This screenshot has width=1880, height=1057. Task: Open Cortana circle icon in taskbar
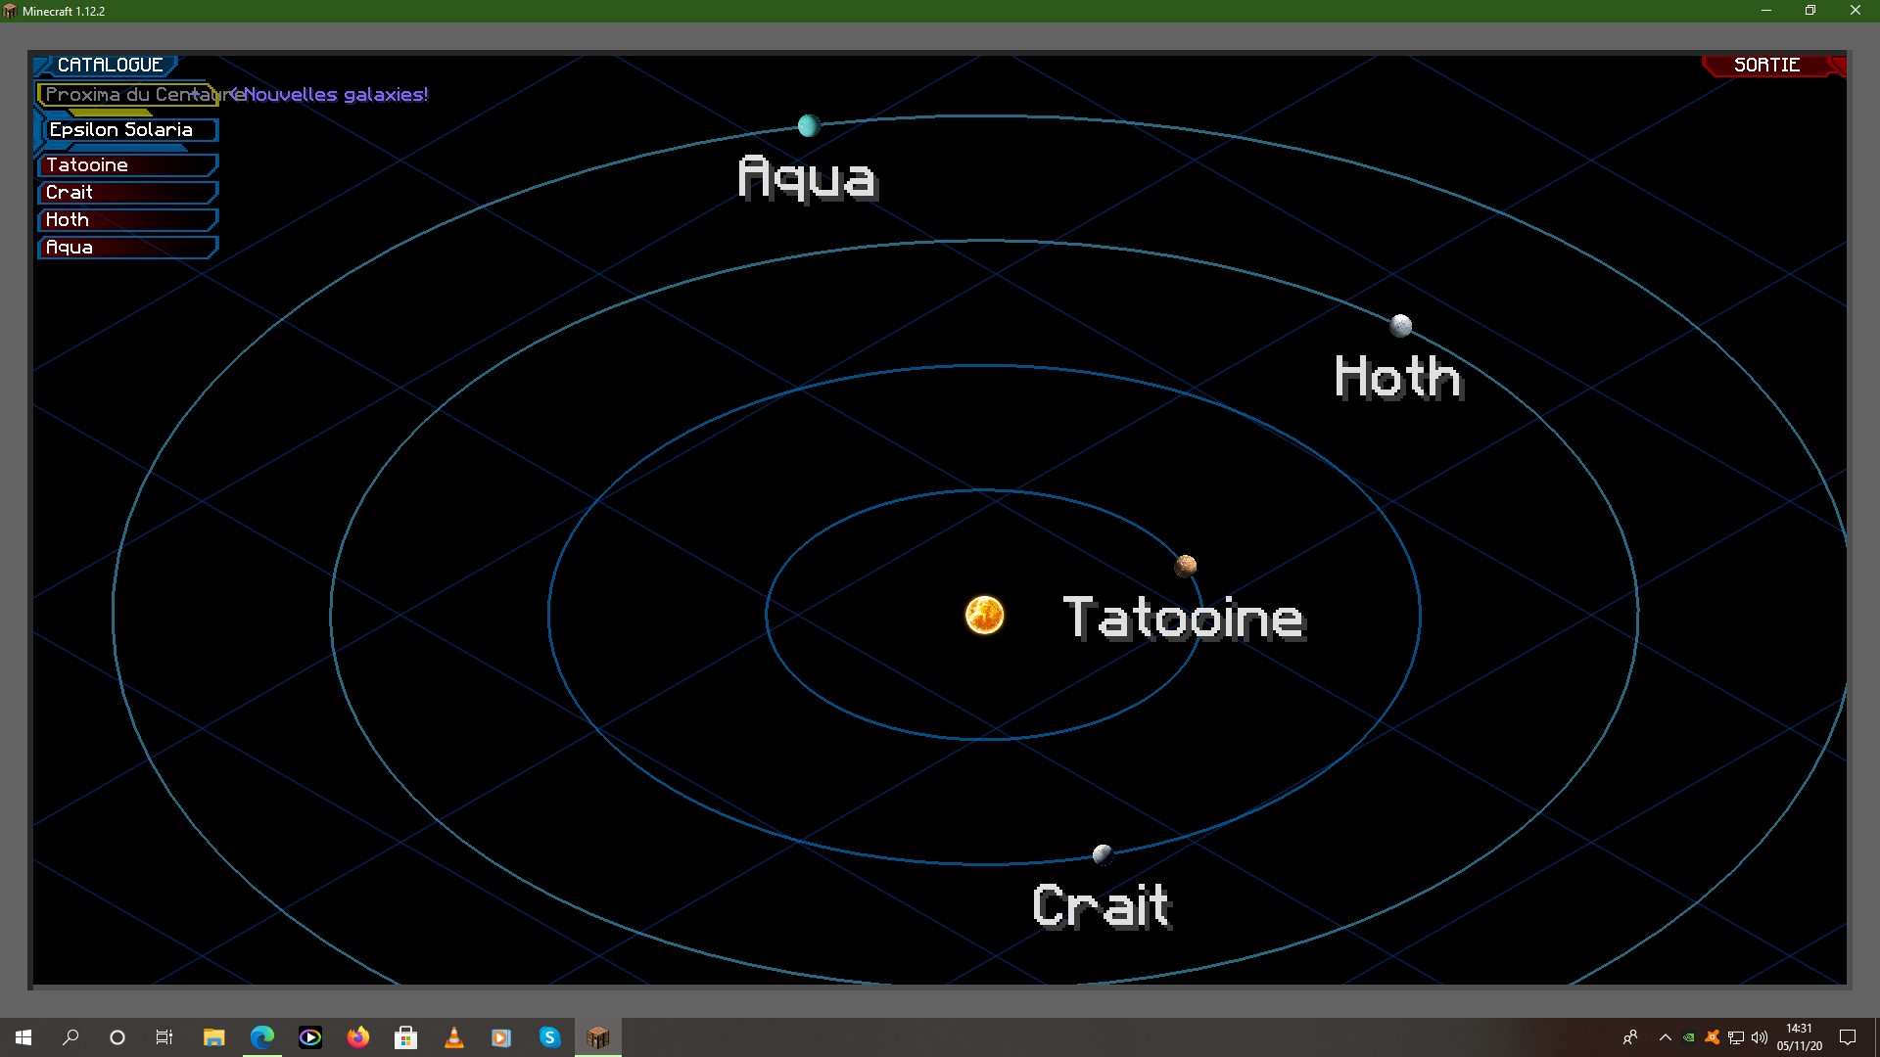(117, 1037)
